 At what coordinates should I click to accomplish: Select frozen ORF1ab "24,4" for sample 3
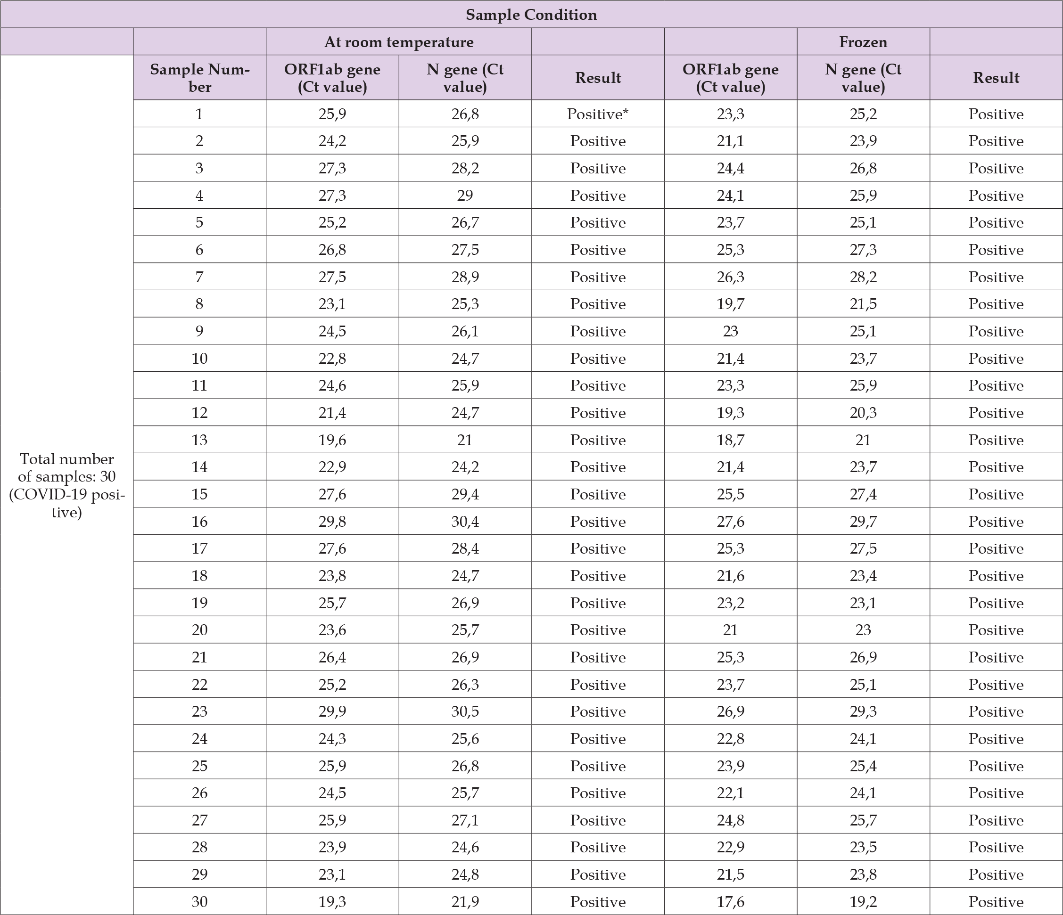click(x=731, y=168)
